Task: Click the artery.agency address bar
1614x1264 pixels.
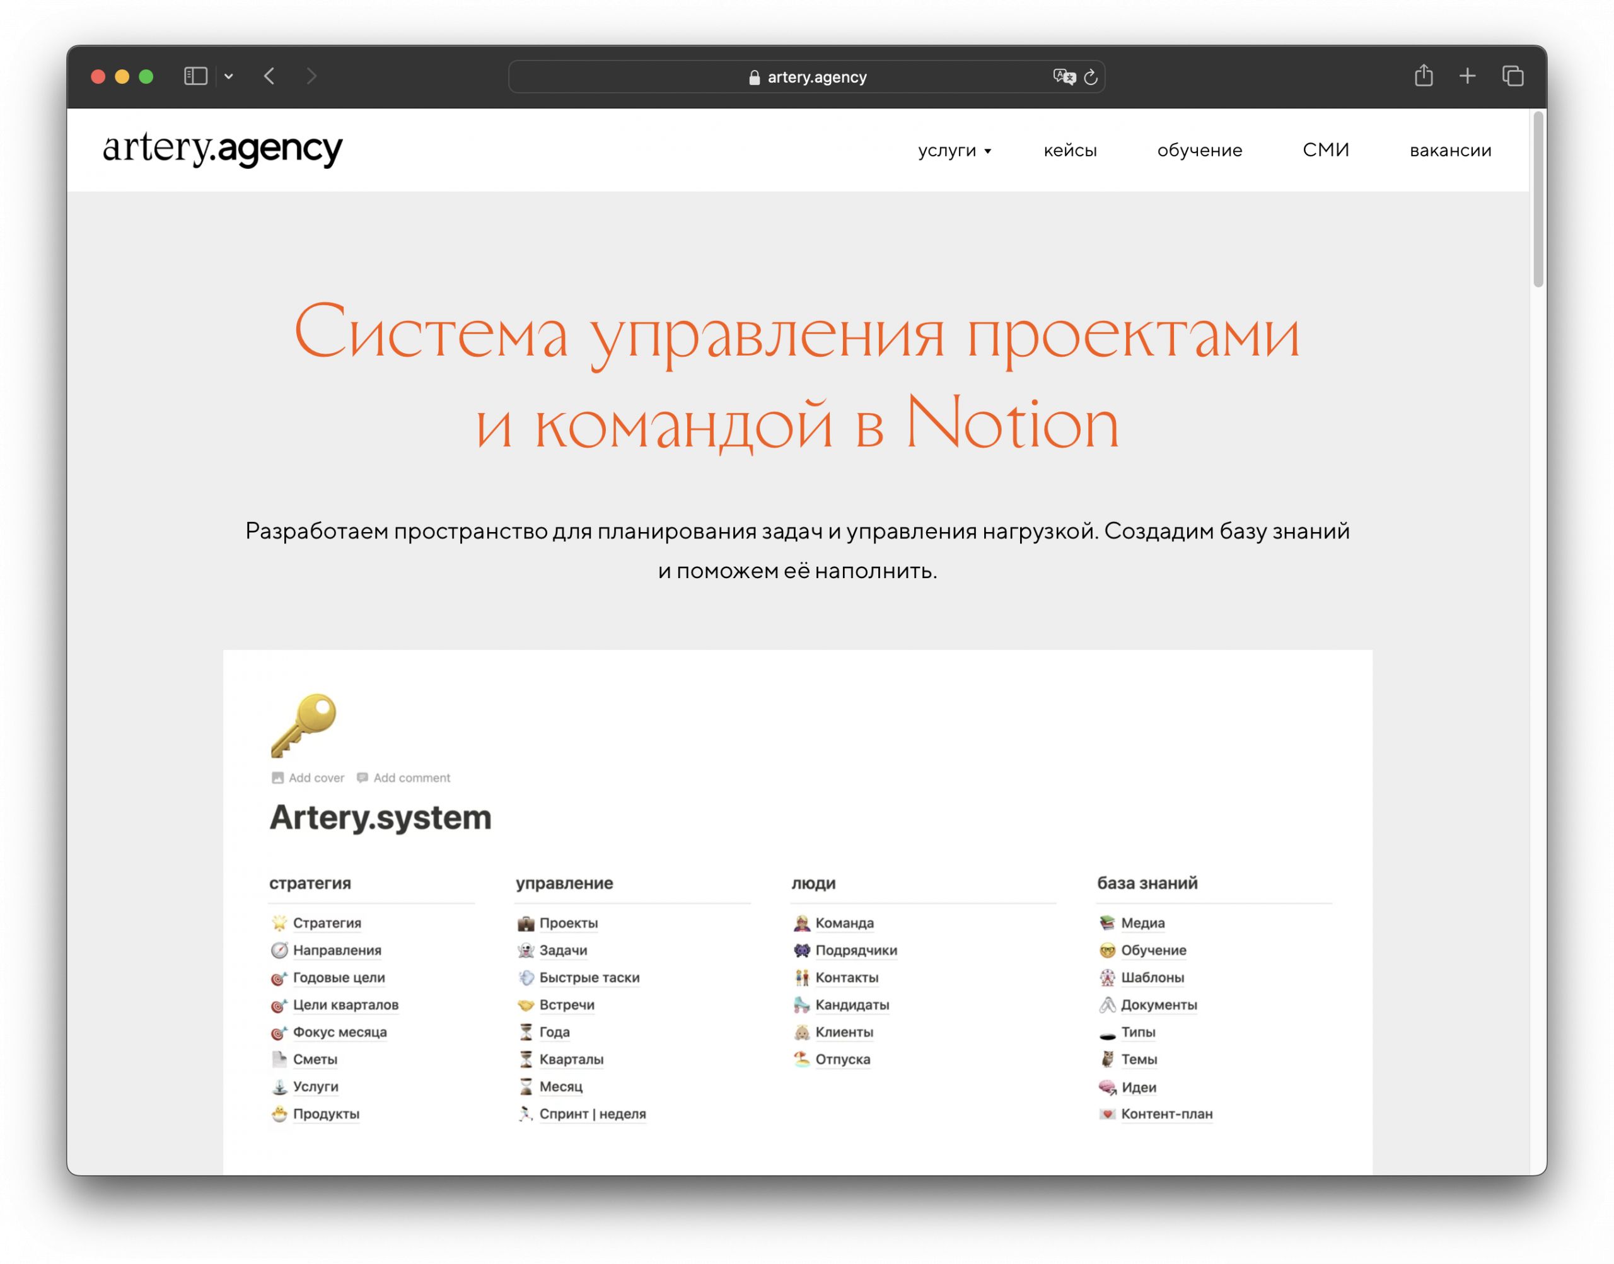Action: click(806, 77)
